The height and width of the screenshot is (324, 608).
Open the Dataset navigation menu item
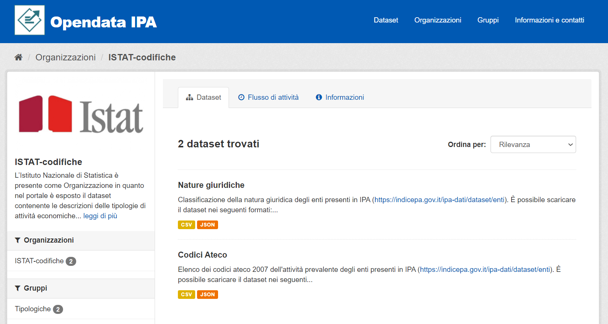(385, 20)
